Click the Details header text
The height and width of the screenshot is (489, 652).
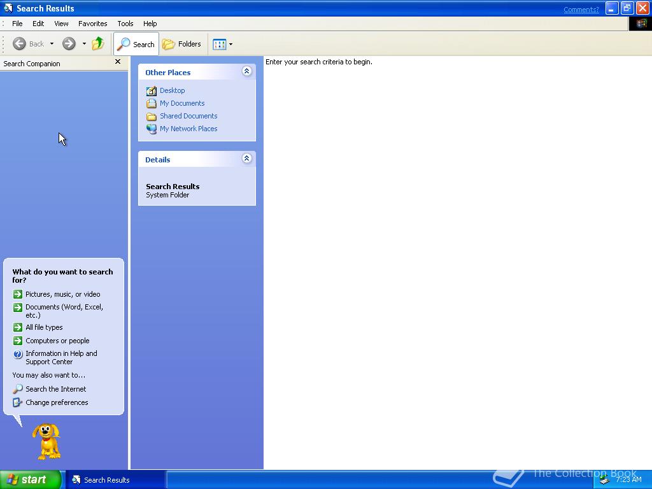pyautogui.click(x=158, y=160)
